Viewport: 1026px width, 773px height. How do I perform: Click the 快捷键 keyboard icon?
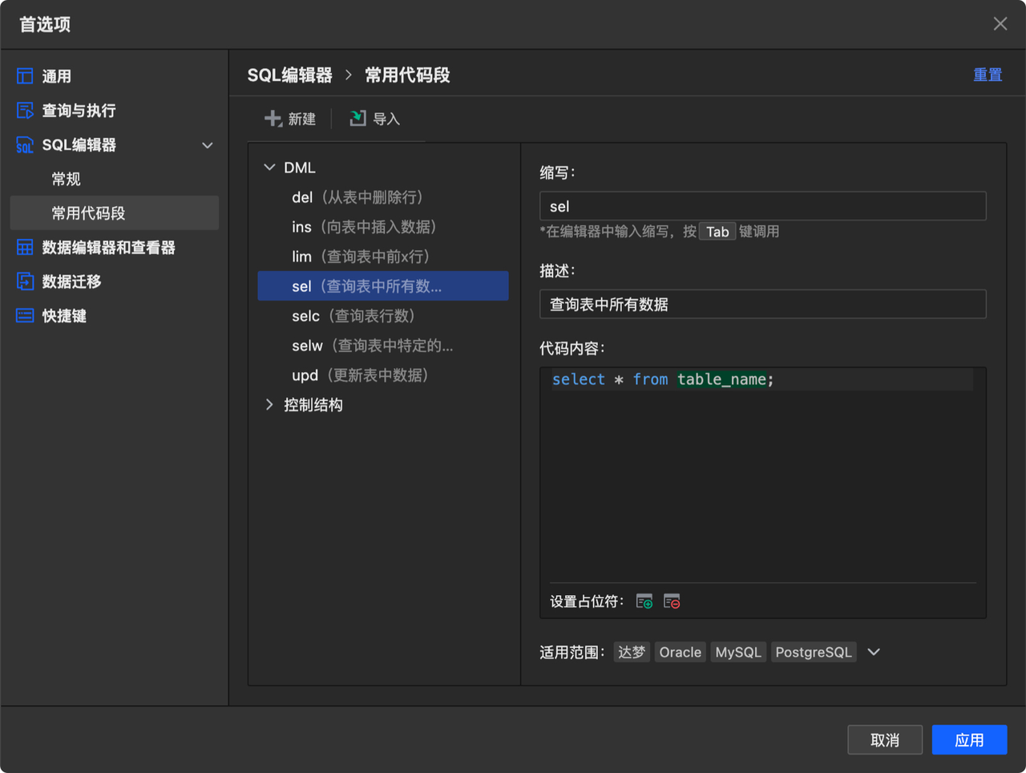23,315
